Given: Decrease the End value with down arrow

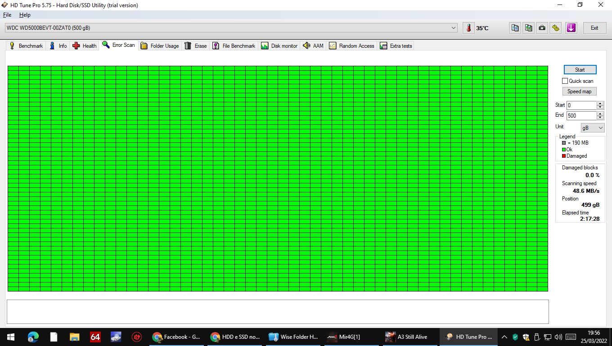Looking at the screenshot, I should [x=600, y=118].
